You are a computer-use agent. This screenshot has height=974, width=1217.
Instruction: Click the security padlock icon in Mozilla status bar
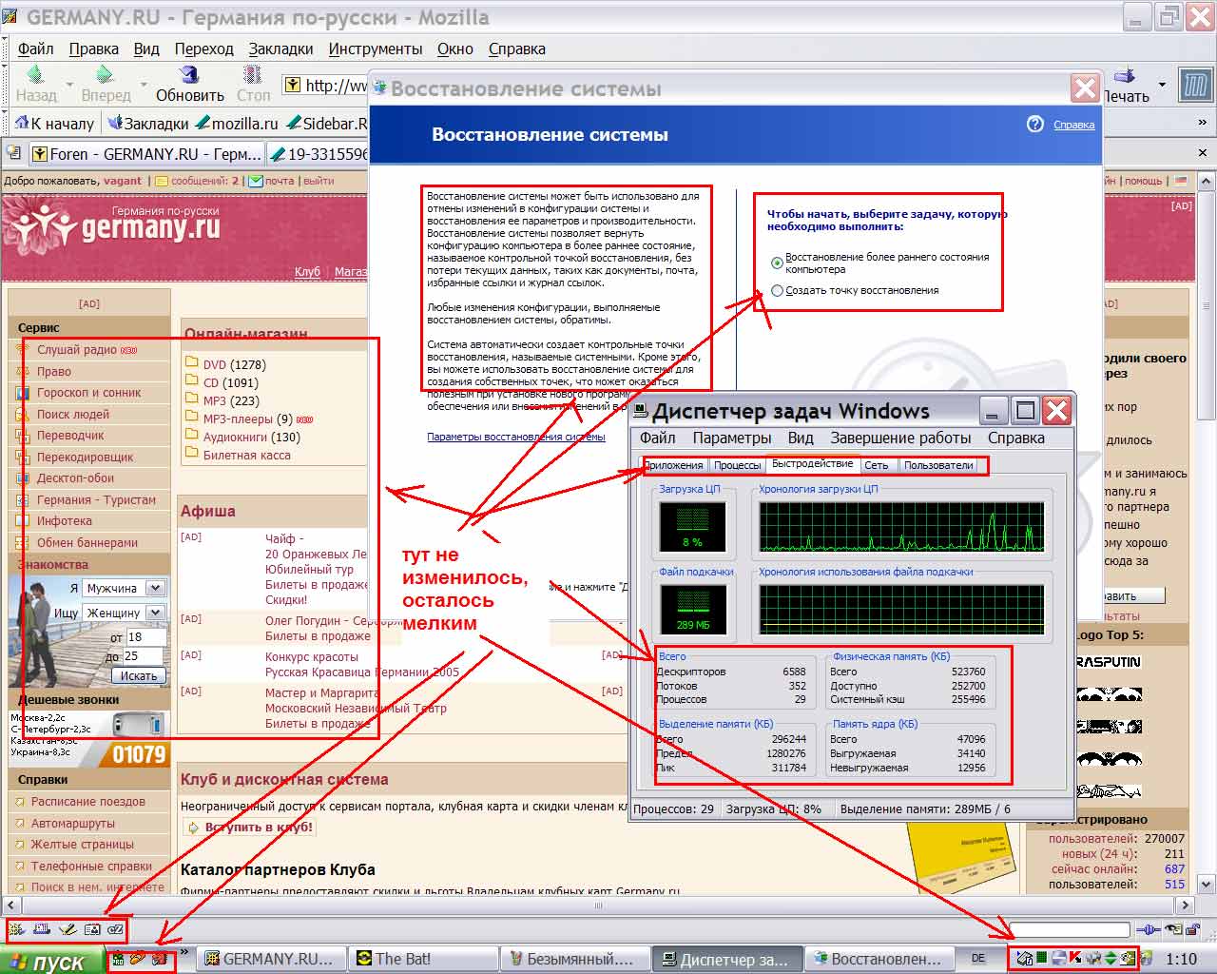tap(1192, 929)
